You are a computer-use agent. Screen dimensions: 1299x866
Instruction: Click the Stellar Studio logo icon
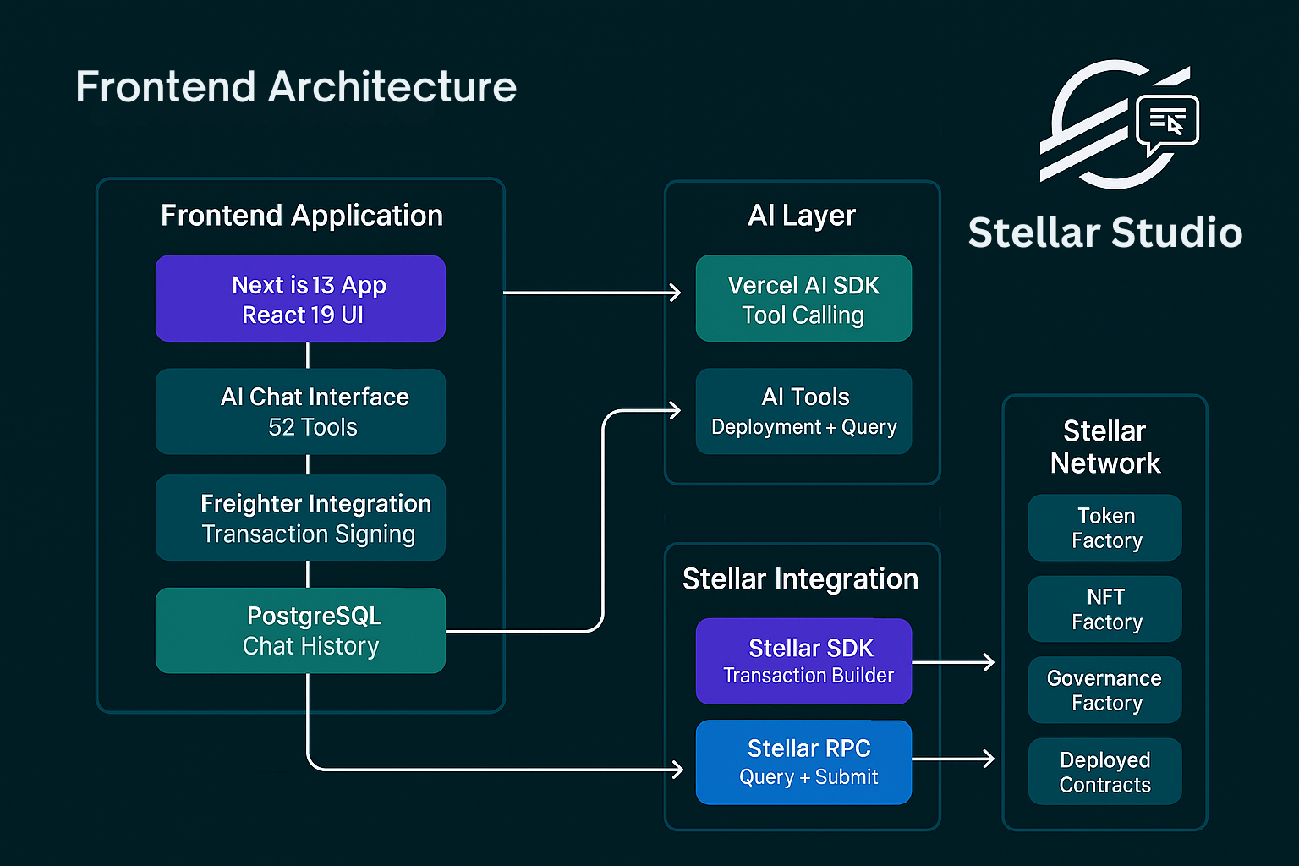[x=1119, y=124]
